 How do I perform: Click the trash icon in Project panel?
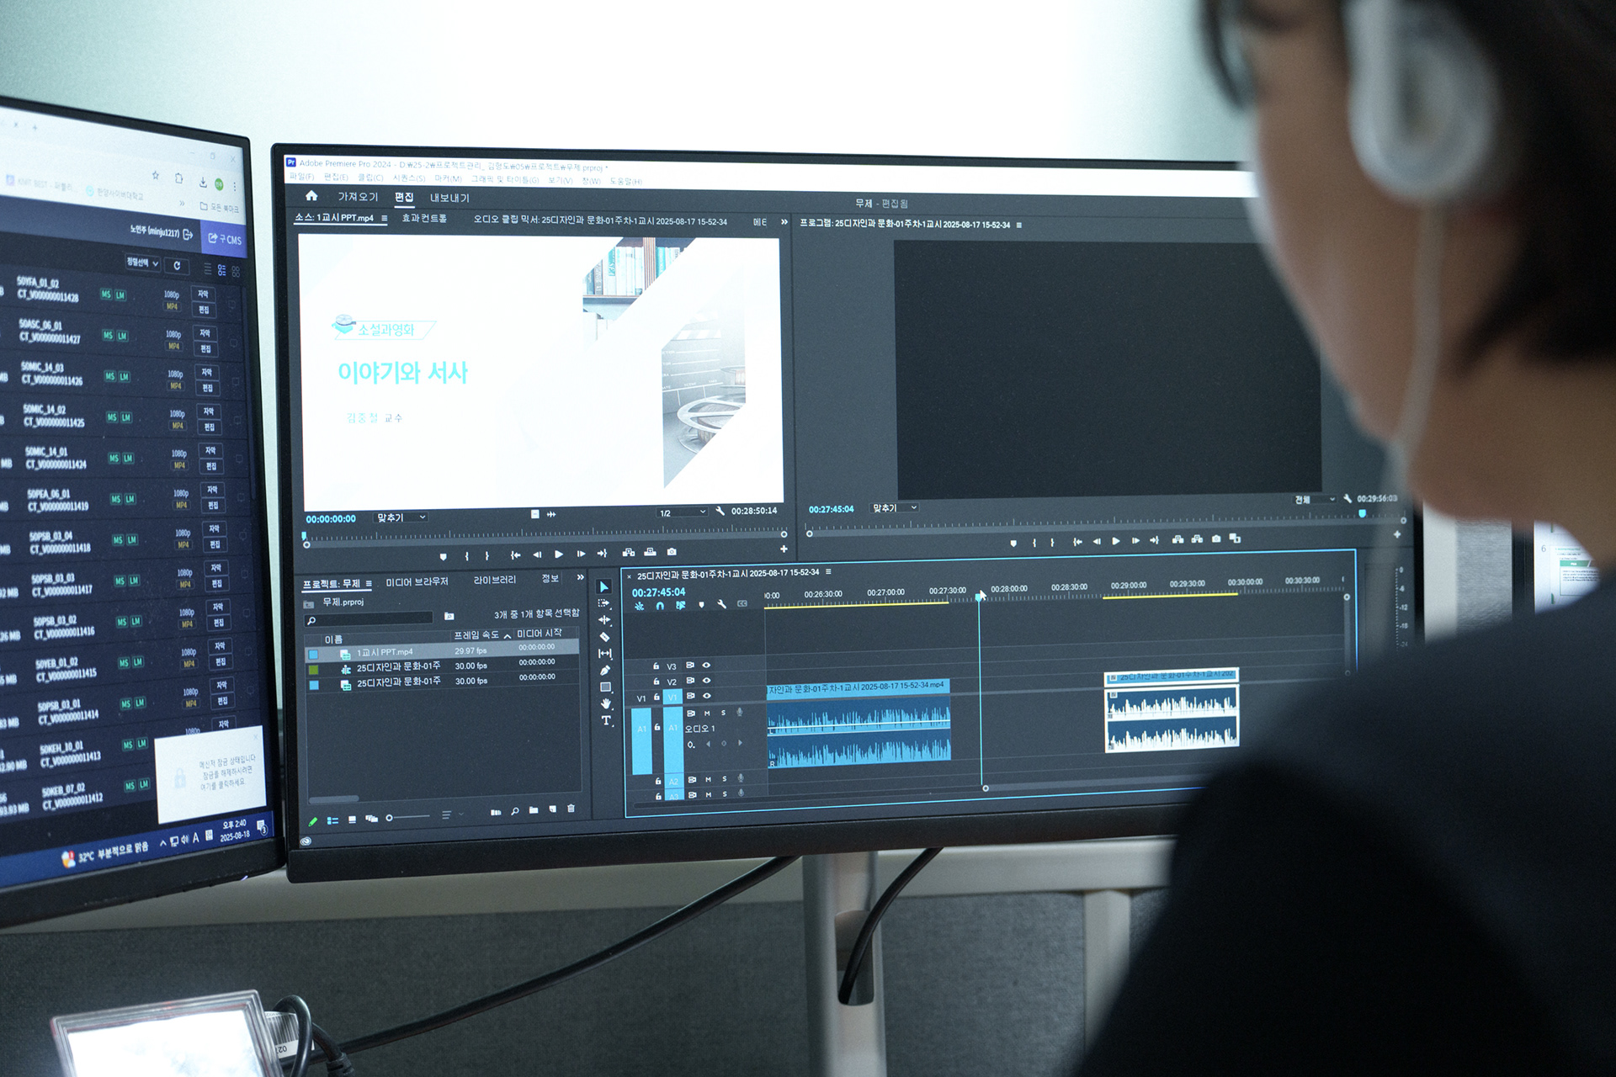pyautogui.click(x=571, y=809)
